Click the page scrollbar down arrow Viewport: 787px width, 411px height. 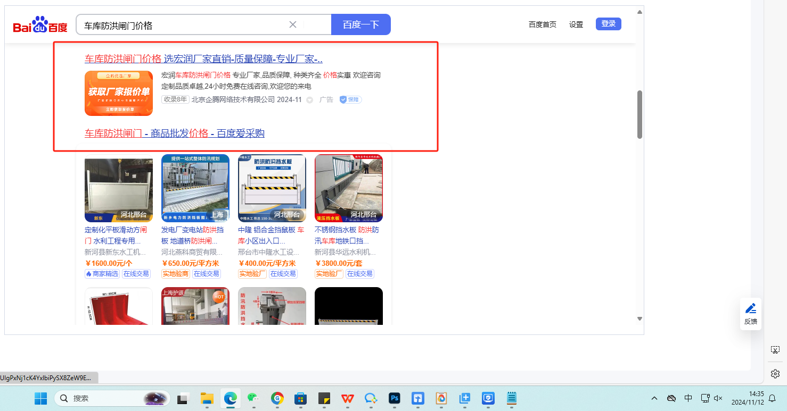pyautogui.click(x=640, y=318)
